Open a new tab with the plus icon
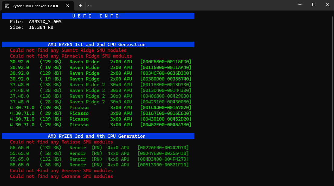 pos(80,6)
